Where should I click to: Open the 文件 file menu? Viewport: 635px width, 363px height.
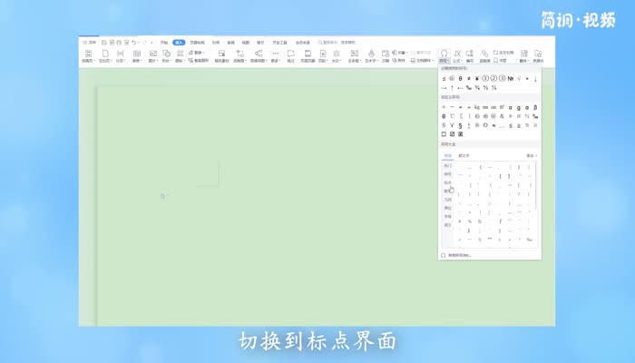click(x=90, y=42)
